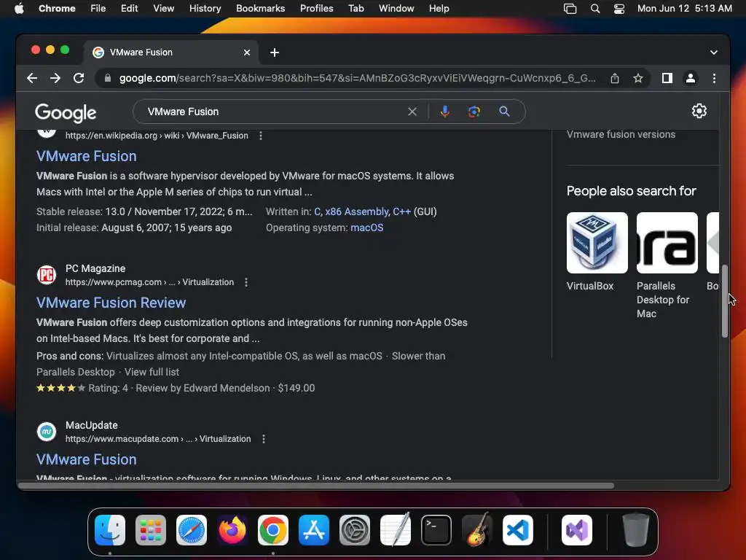Open the Trash in the Dock

point(635,530)
